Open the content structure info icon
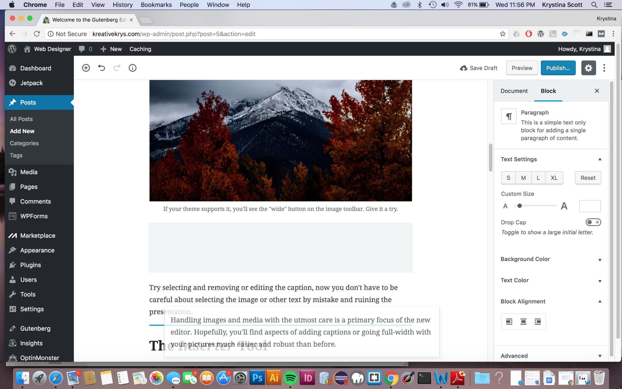Image resolution: width=622 pixels, height=389 pixels. click(132, 68)
